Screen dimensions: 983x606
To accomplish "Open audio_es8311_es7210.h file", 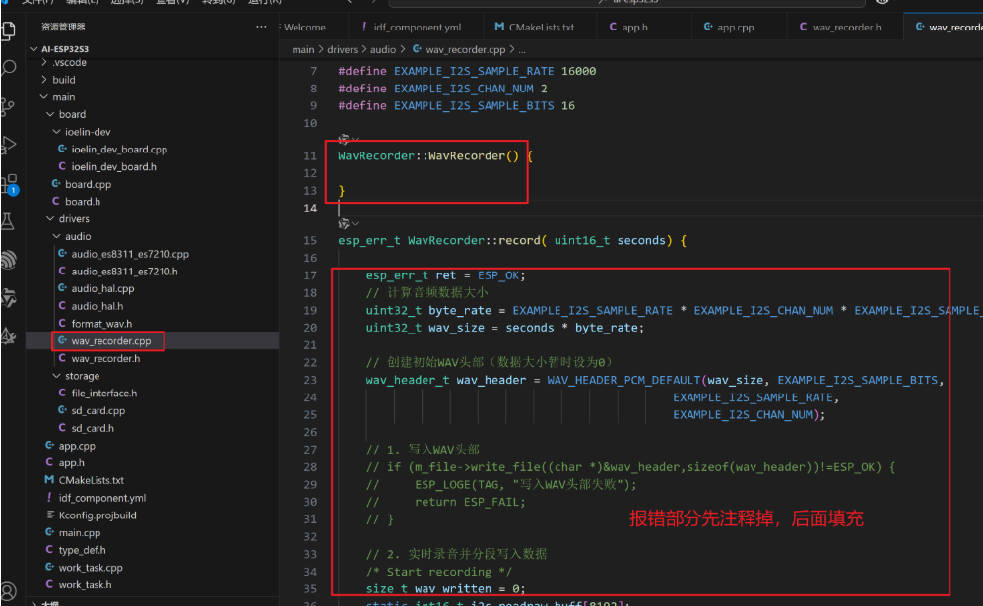I will coord(124,272).
